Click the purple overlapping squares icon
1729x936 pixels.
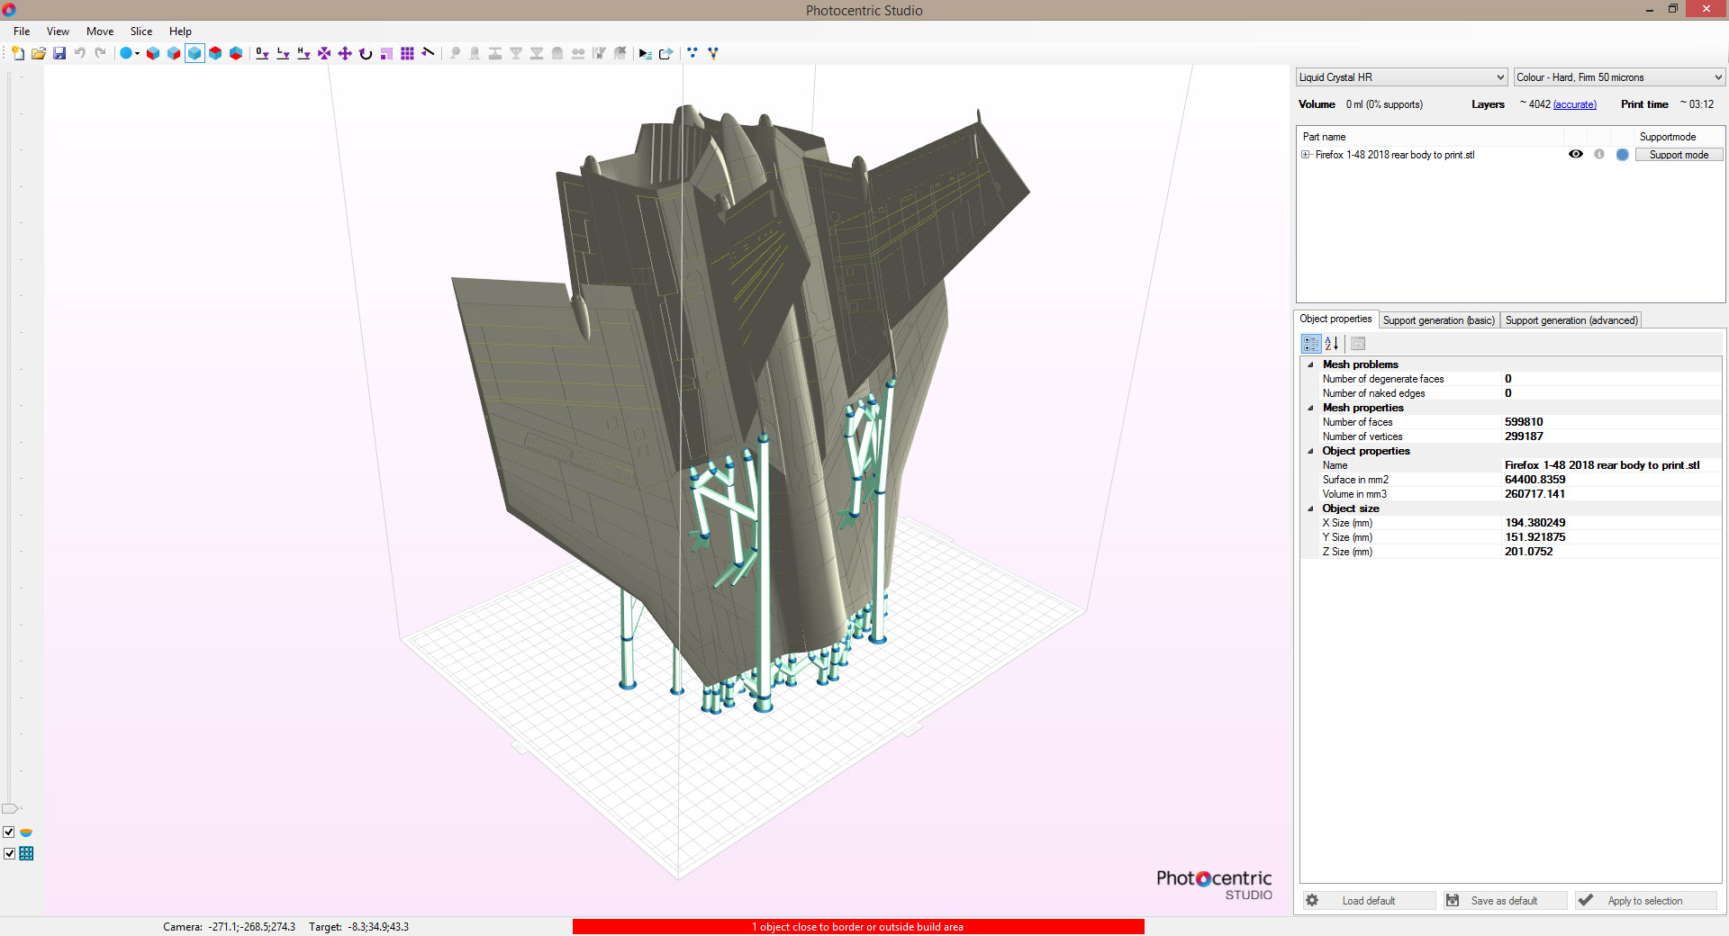tap(386, 53)
